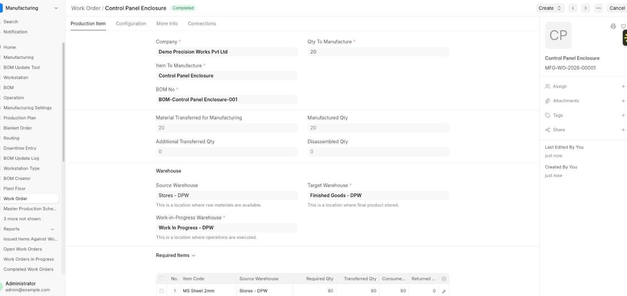Open Workstation Type in the sidebar
Image resolution: width=627 pixels, height=296 pixels.
pos(21,168)
